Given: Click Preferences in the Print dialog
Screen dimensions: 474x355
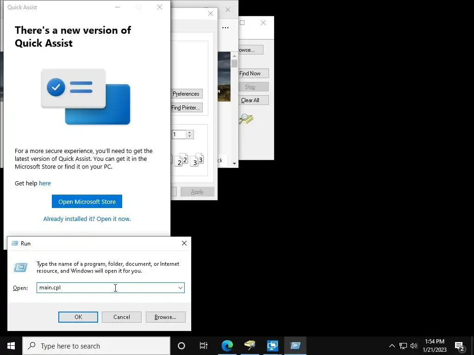Looking at the screenshot, I should pos(186,93).
